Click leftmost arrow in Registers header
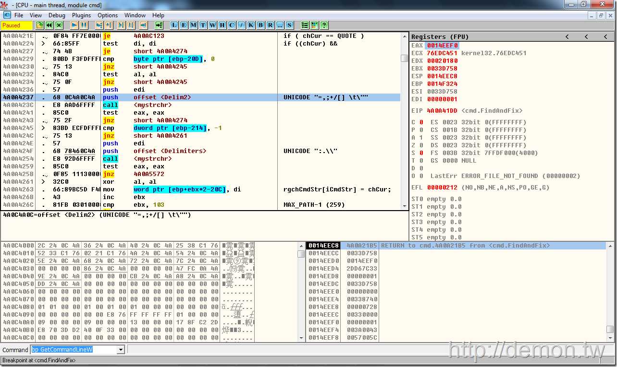 (568, 37)
